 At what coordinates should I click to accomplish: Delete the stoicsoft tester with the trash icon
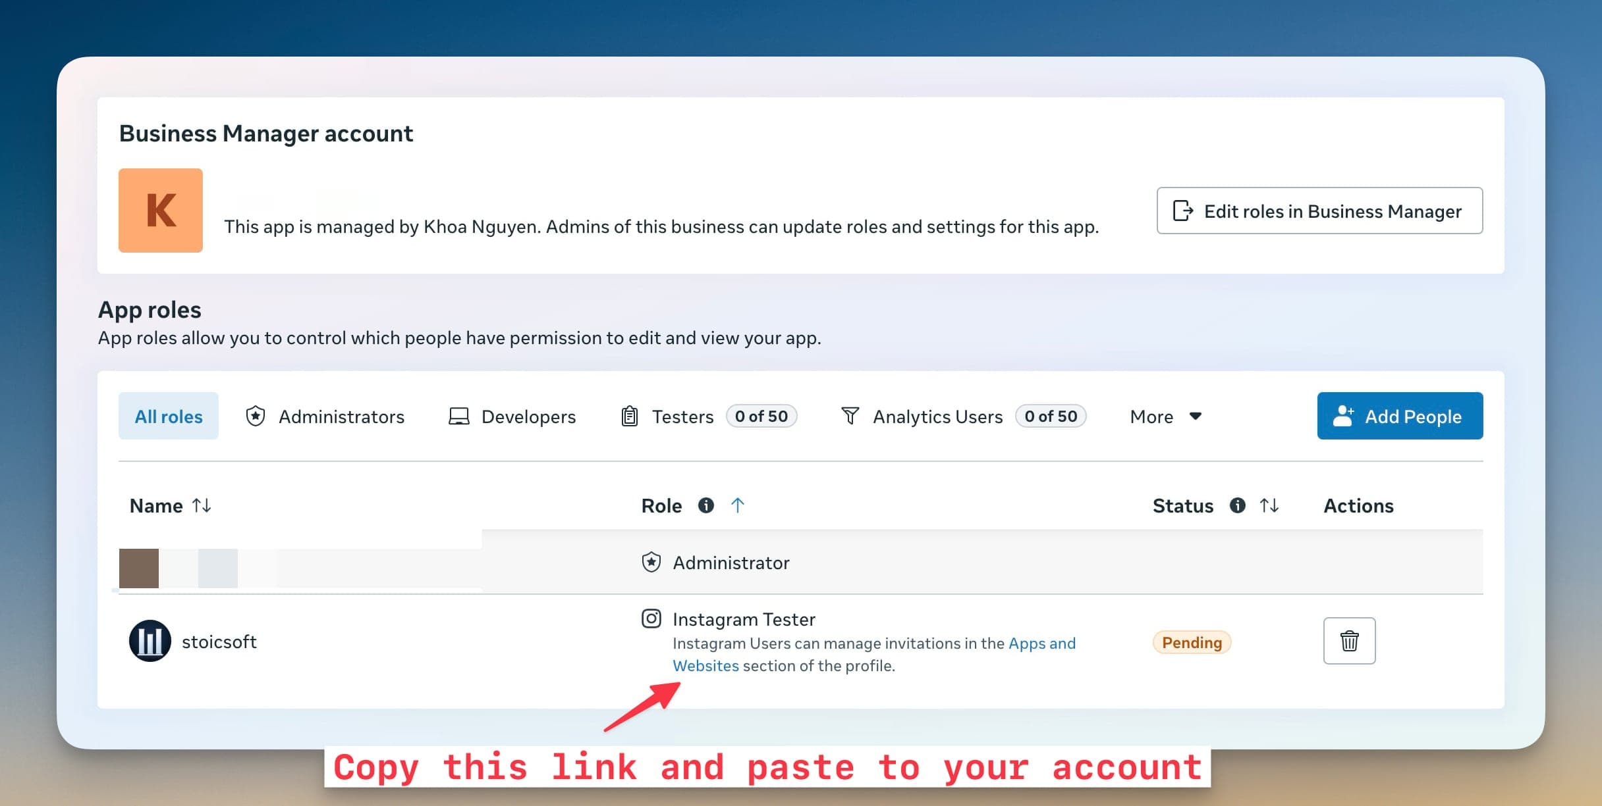[x=1349, y=641]
